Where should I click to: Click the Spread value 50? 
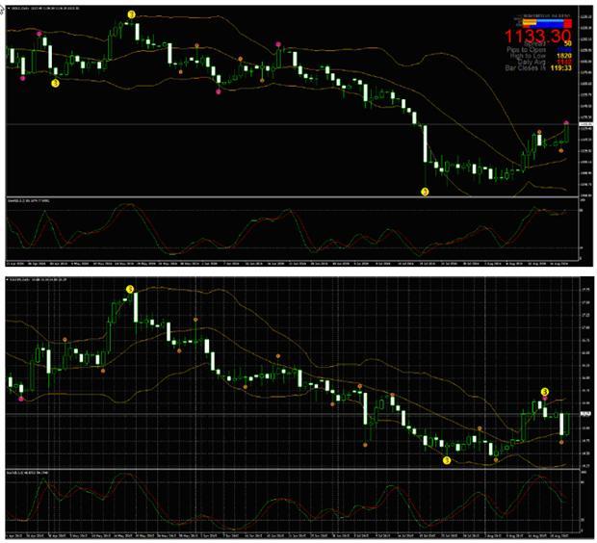click(x=569, y=44)
